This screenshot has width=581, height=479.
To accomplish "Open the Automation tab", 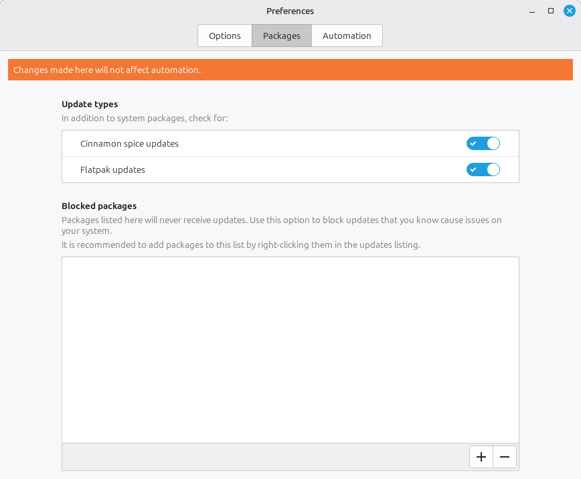I will click(347, 36).
